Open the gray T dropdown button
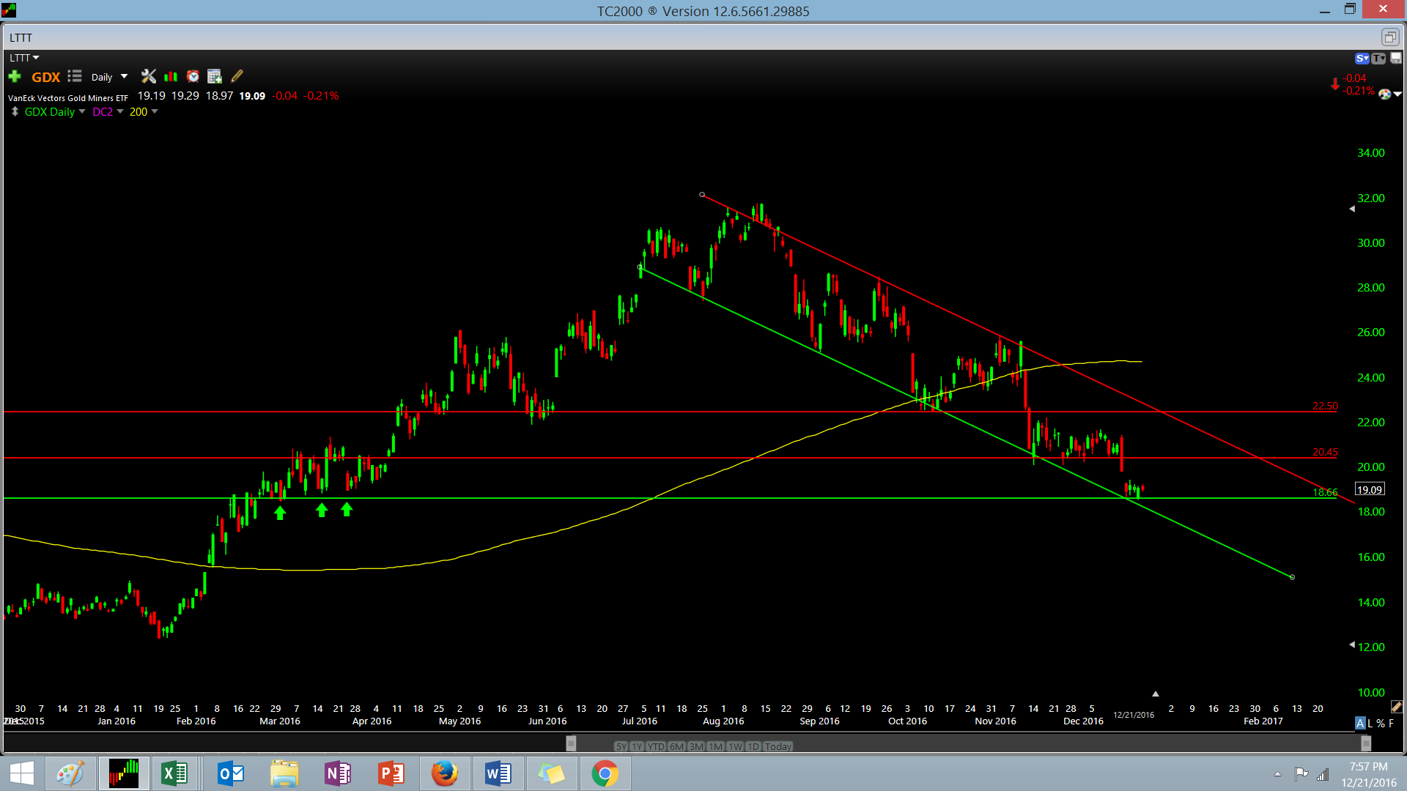The image size is (1407, 791). click(1378, 59)
